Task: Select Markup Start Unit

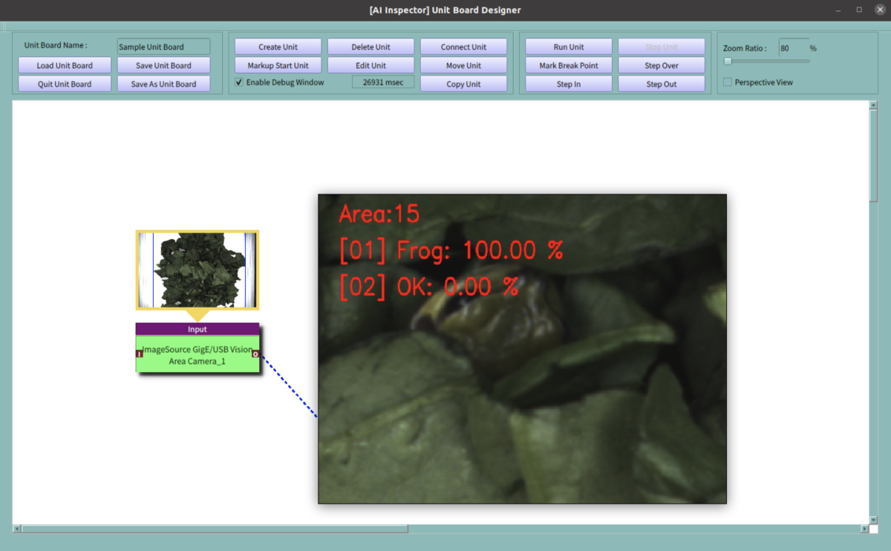Action: click(278, 65)
